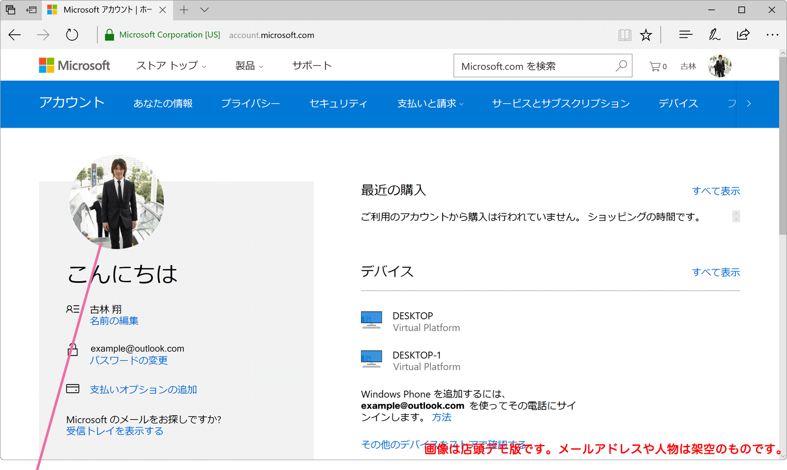The width and height of the screenshot is (787, 470).
Task: Click the set-aside tabs icon
Action: tap(31, 10)
